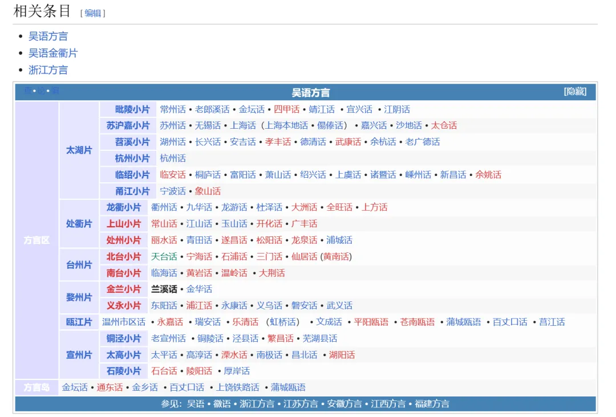
Task: Open the 江山话 link
Action: coord(199,224)
